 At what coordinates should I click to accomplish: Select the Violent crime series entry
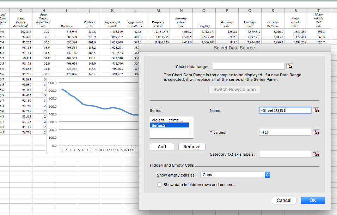170,120
